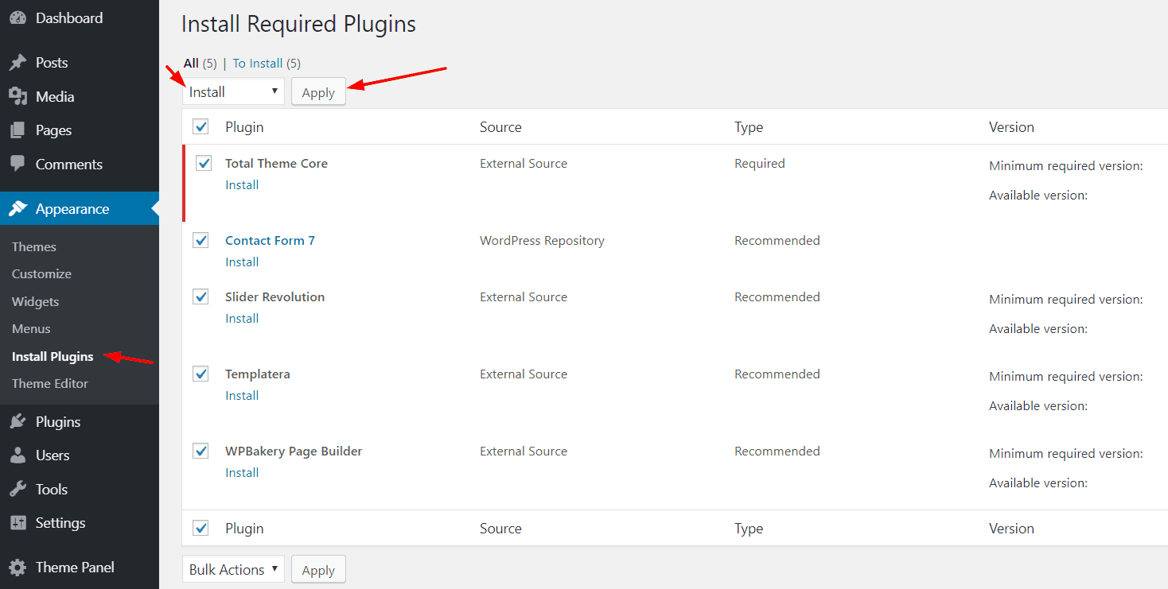
Task: Click top Apply button
Action: pyautogui.click(x=318, y=92)
